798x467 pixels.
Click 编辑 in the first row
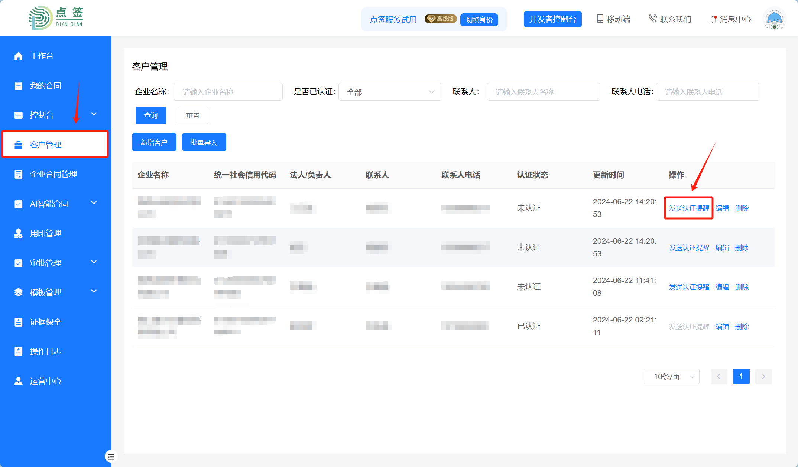[722, 208]
